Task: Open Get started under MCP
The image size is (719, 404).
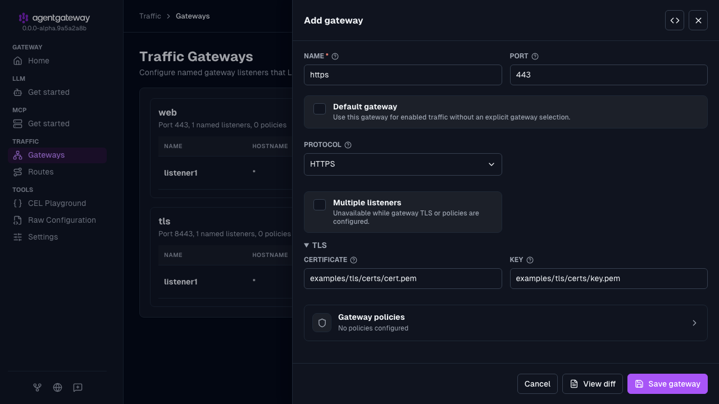Action: pos(57,123)
